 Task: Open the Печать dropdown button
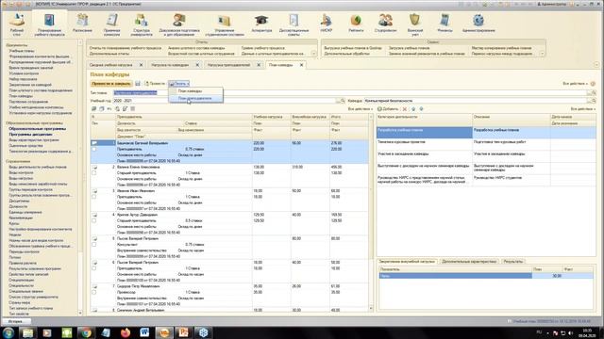click(x=178, y=84)
